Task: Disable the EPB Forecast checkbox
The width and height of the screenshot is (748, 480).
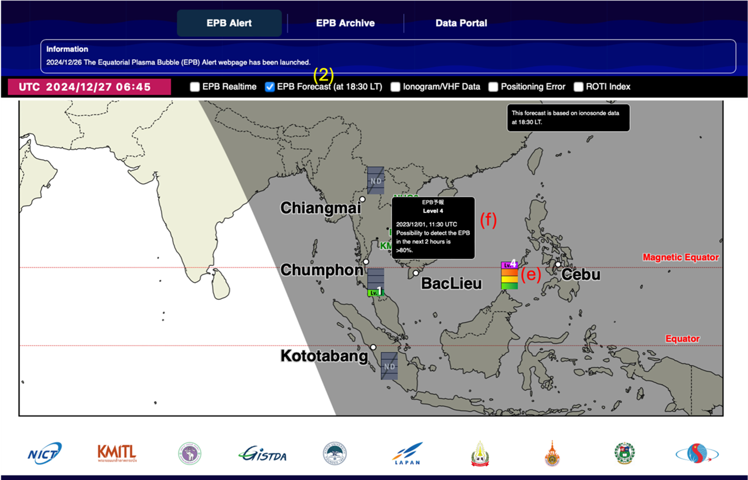Action: click(x=269, y=86)
